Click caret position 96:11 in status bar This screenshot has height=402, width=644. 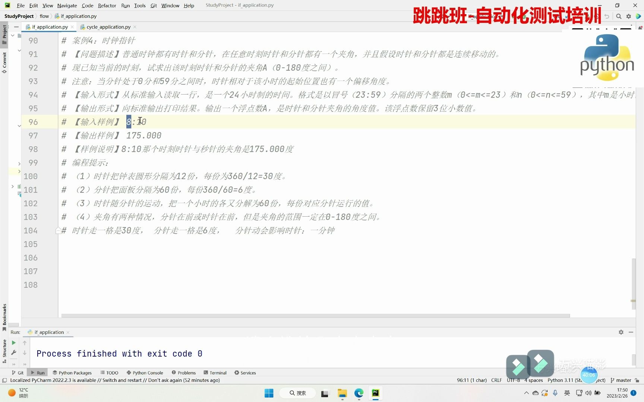[x=472, y=380]
